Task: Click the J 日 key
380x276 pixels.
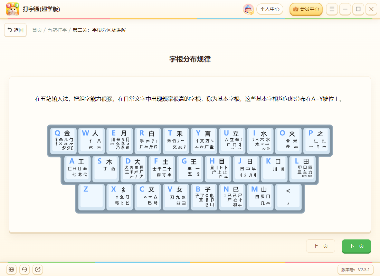Action: [x=246, y=169]
